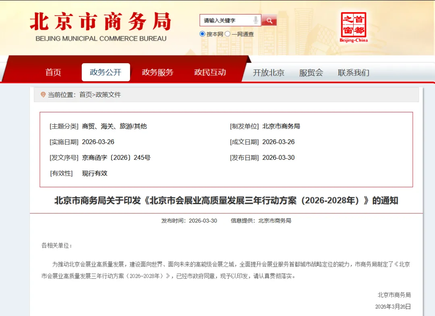Click the 商贸、海关、旅游/其他 category value

tap(114, 126)
